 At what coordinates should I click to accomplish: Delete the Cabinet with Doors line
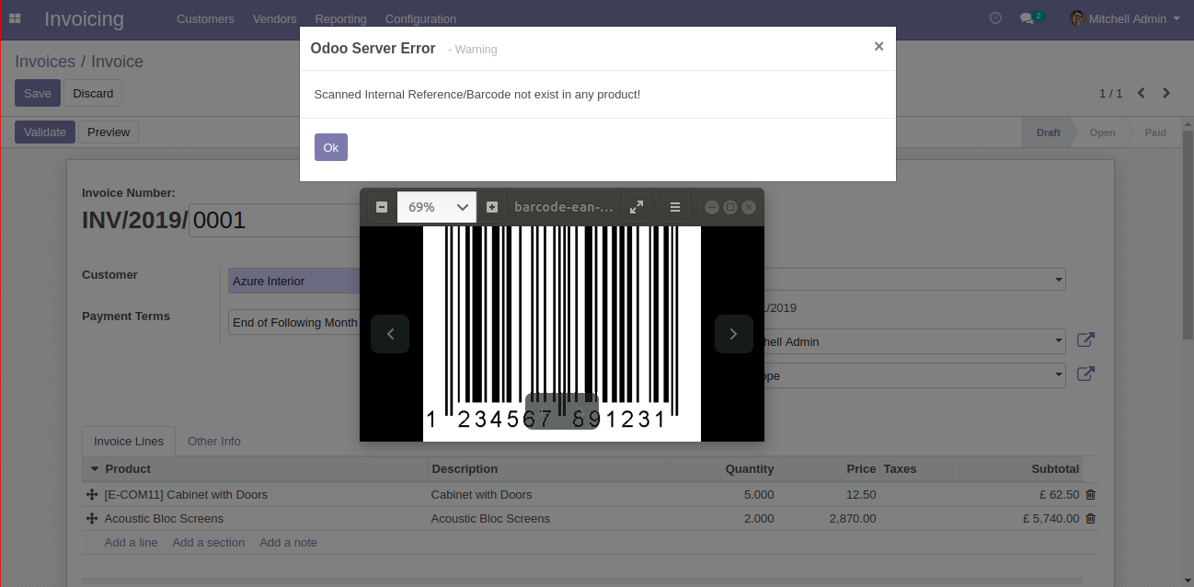point(1091,494)
